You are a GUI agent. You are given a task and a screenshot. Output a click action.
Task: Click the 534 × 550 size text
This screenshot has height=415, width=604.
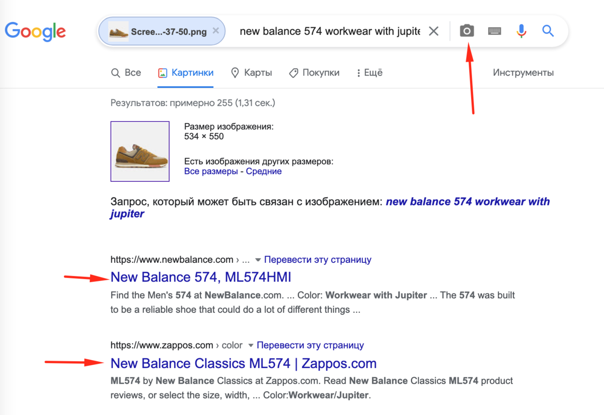point(204,136)
